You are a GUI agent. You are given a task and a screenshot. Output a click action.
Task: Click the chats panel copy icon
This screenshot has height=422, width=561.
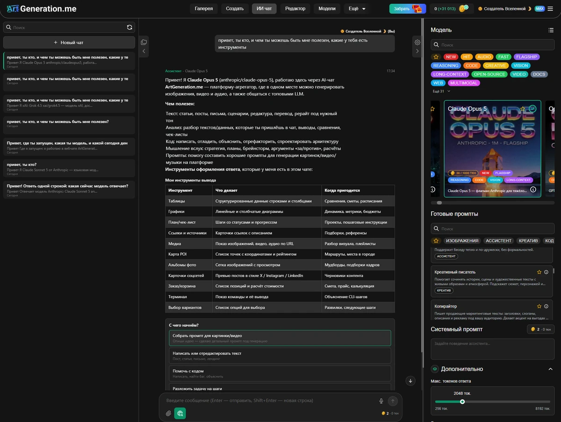[144, 42]
